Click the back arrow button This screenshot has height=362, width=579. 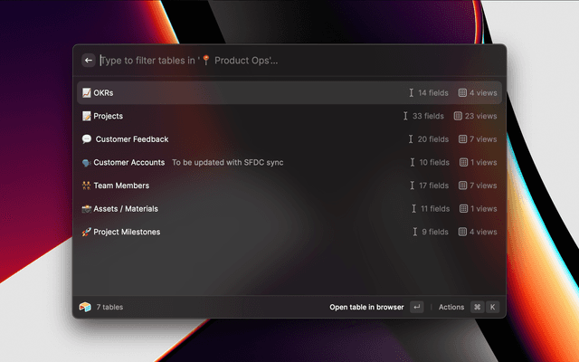coord(89,61)
